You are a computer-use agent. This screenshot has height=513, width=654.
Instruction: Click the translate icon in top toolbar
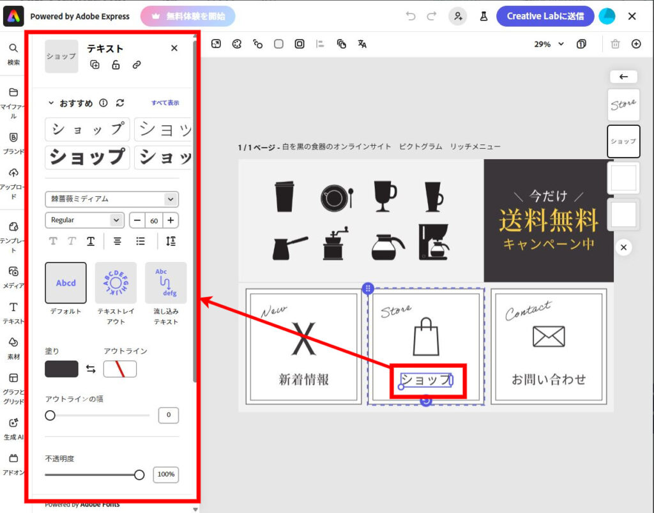coord(362,44)
